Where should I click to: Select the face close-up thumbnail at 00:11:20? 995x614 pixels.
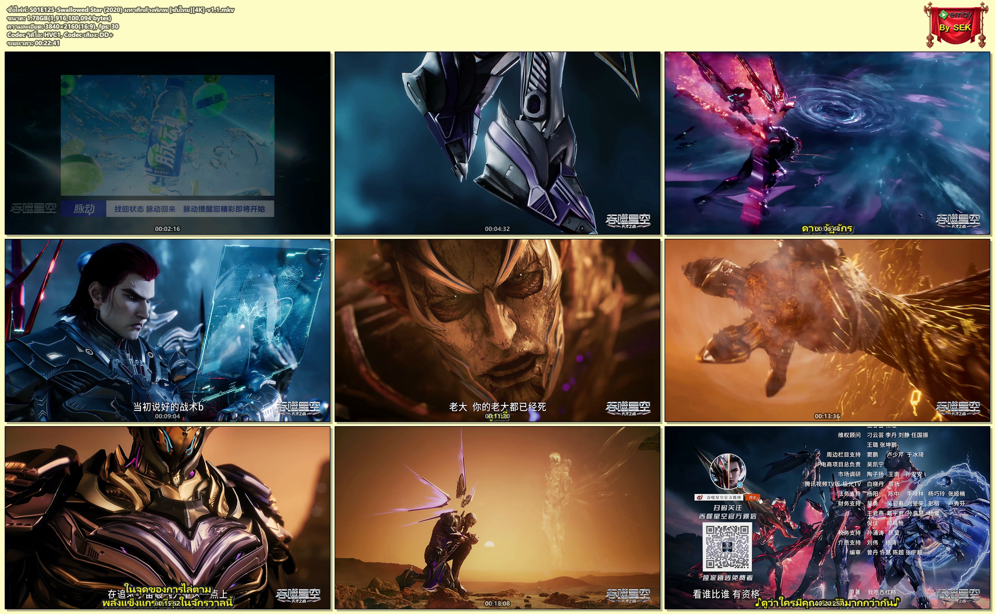(x=497, y=330)
